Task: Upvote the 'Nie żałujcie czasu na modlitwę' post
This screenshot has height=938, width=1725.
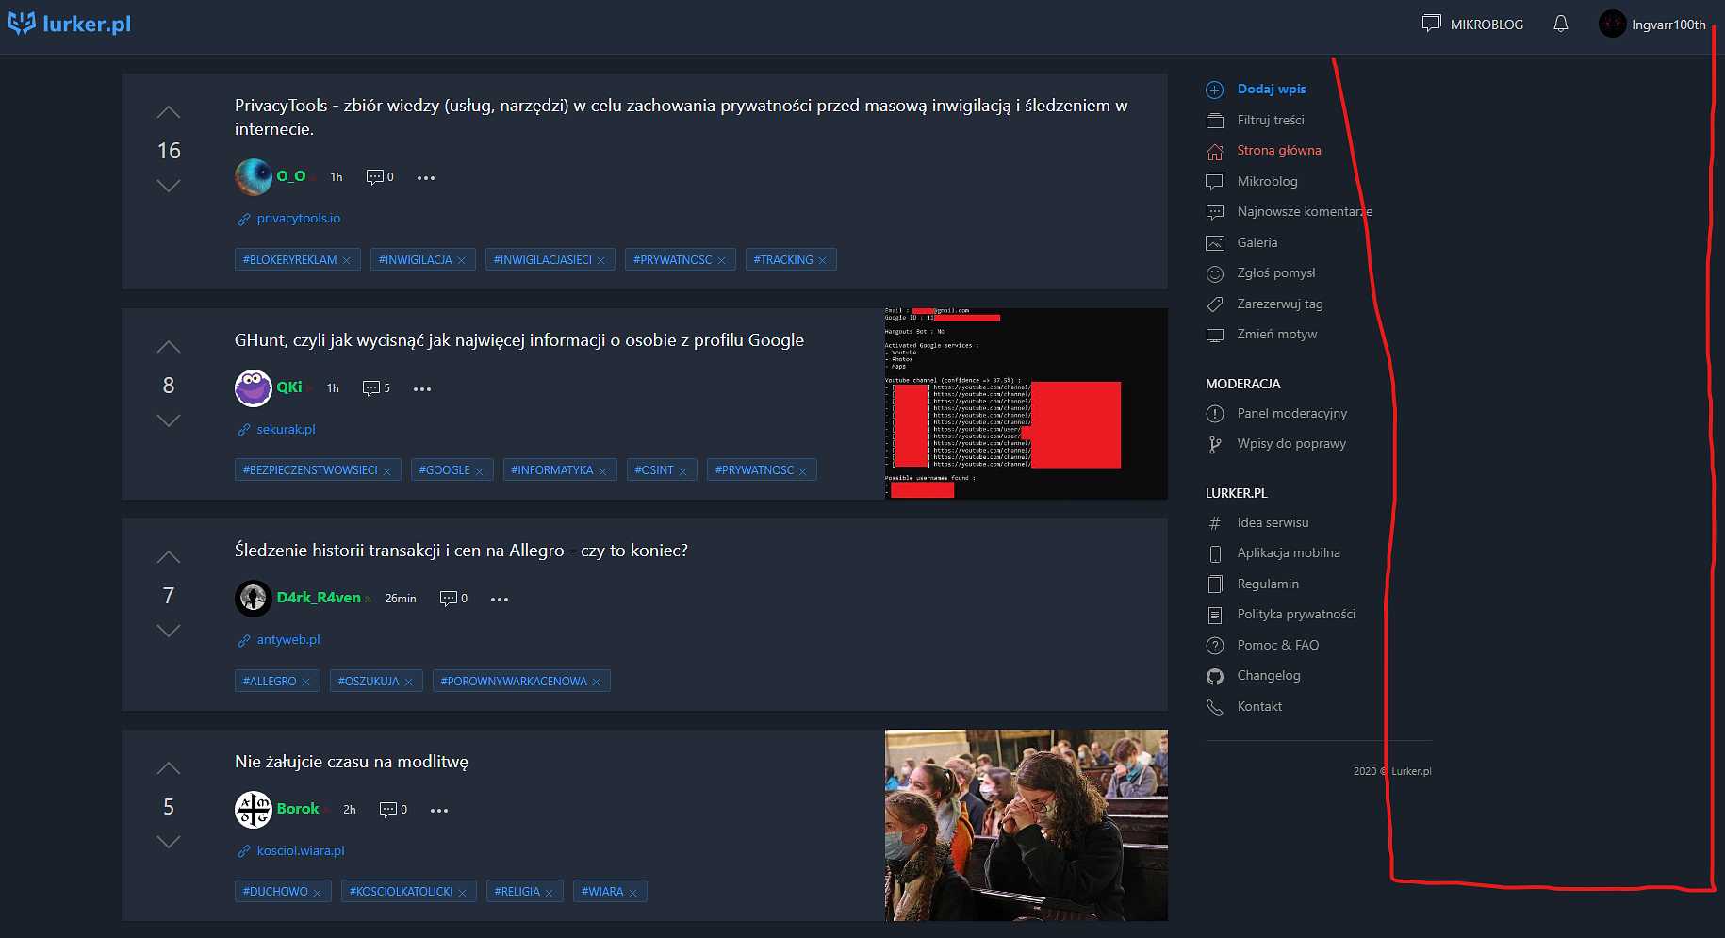Action: coord(169,768)
